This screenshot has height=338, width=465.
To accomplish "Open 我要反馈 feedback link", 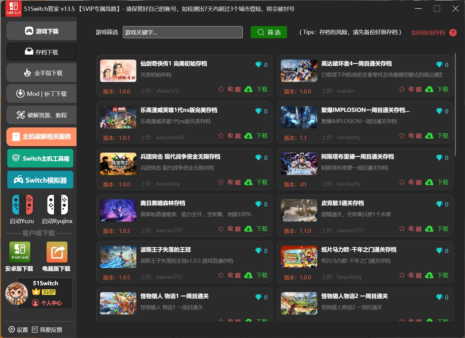I will tap(47, 330).
